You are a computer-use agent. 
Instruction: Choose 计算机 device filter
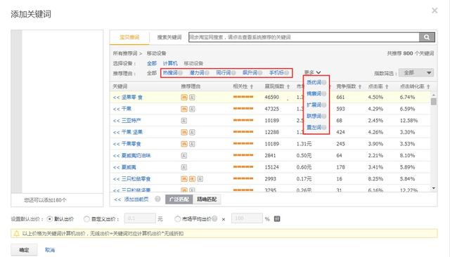point(170,63)
